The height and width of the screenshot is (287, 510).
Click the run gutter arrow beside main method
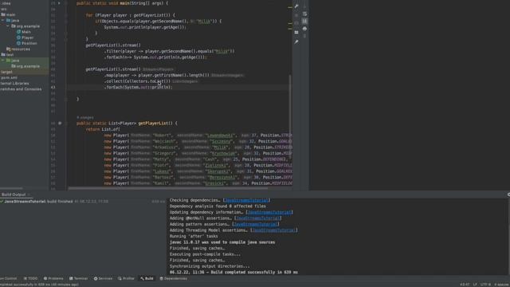[x=59, y=3]
